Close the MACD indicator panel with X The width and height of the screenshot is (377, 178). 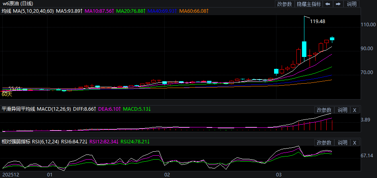pyautogui.click(x=355, y=110)
